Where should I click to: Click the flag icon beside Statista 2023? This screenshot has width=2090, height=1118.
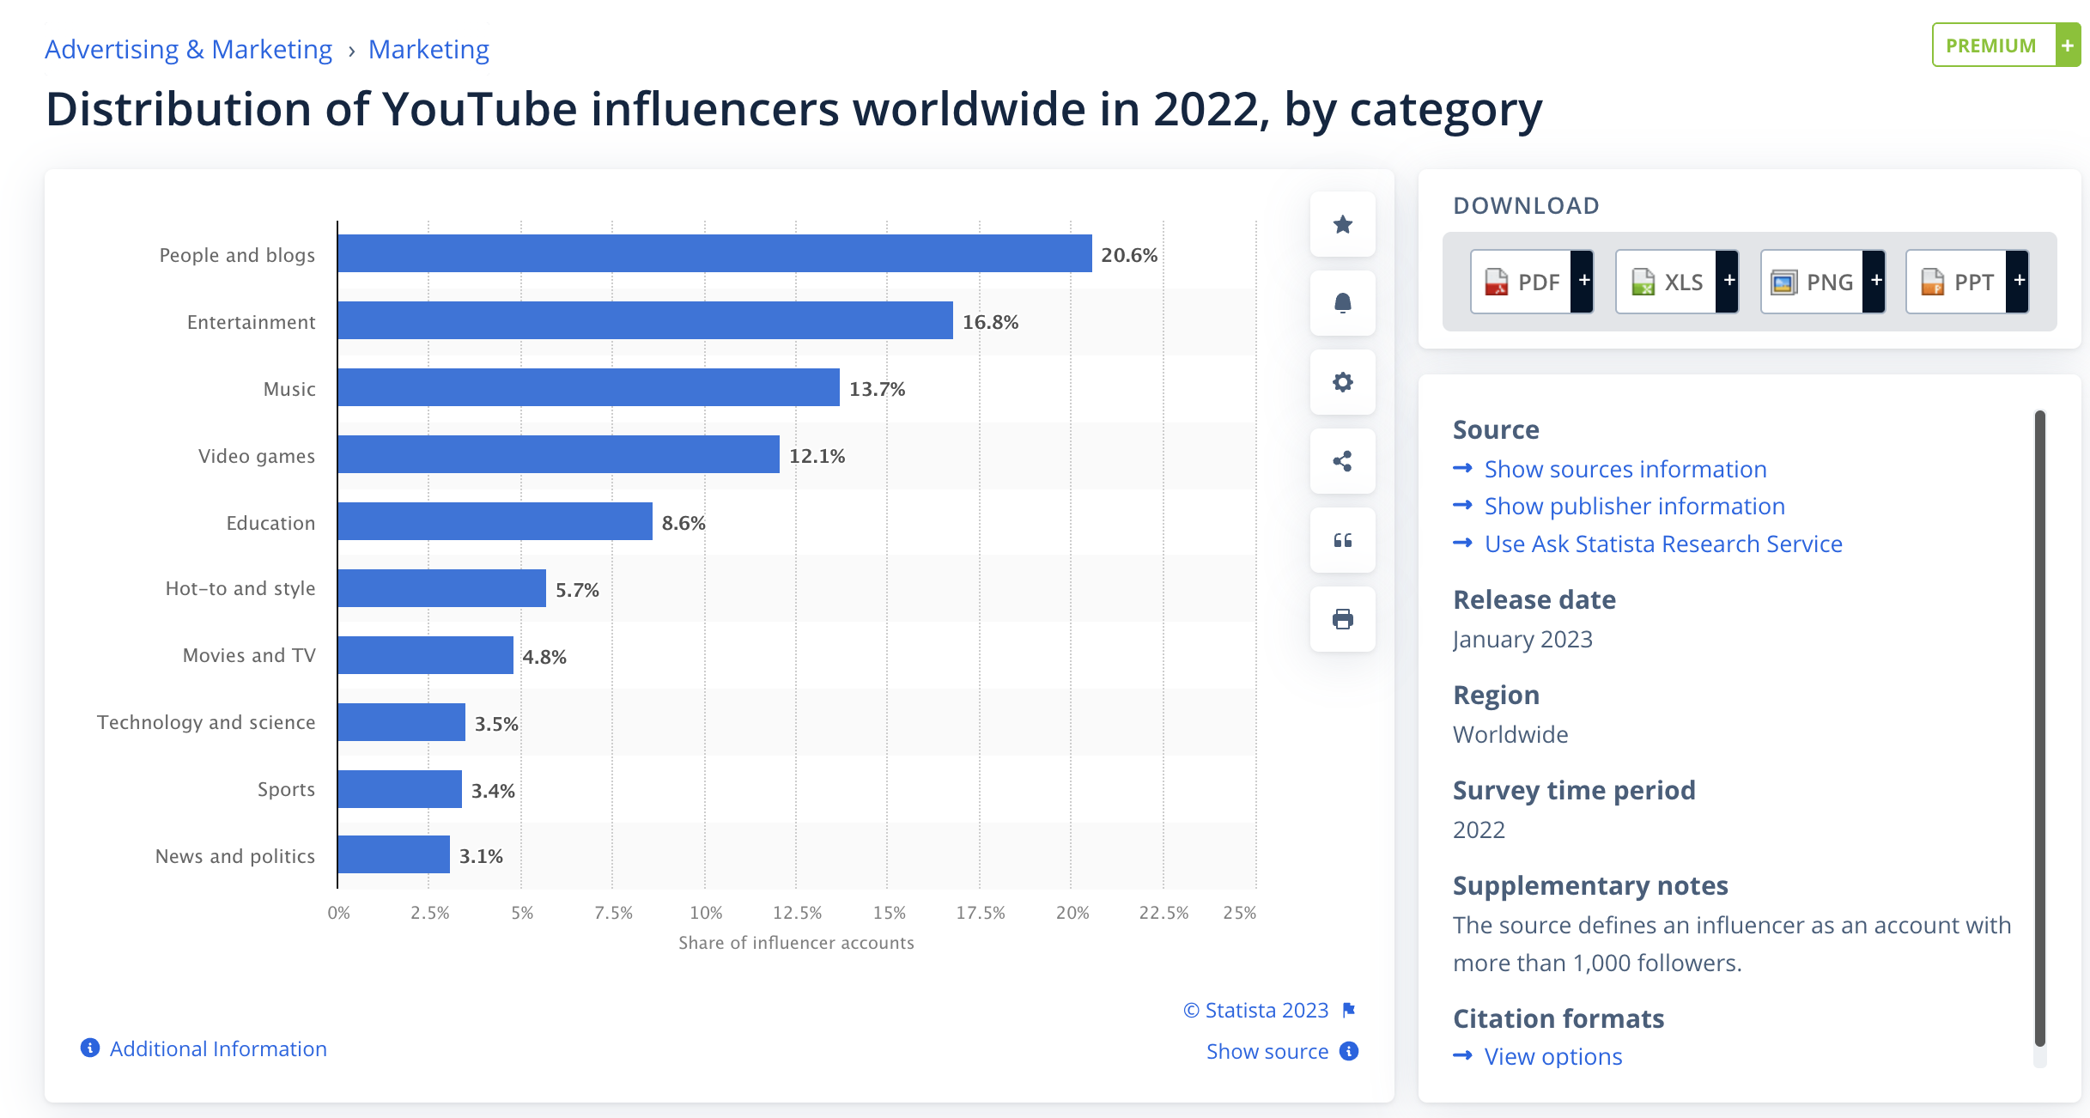(x=1349, y=1010)
